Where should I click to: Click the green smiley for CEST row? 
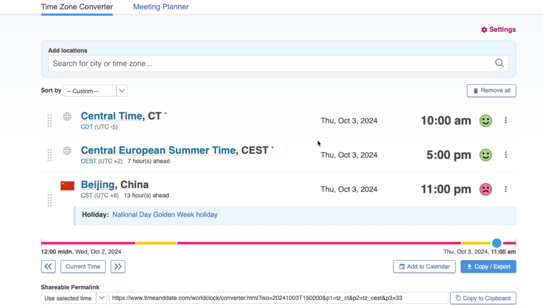[485, 155]
